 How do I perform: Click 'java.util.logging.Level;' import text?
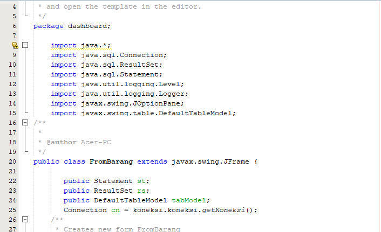[132, 84]
